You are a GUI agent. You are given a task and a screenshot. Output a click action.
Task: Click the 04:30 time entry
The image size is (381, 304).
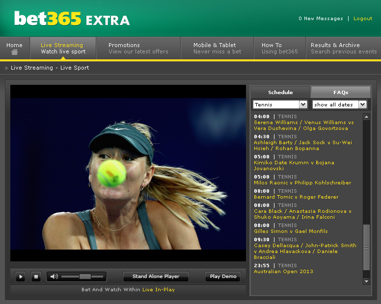[262, 137]
